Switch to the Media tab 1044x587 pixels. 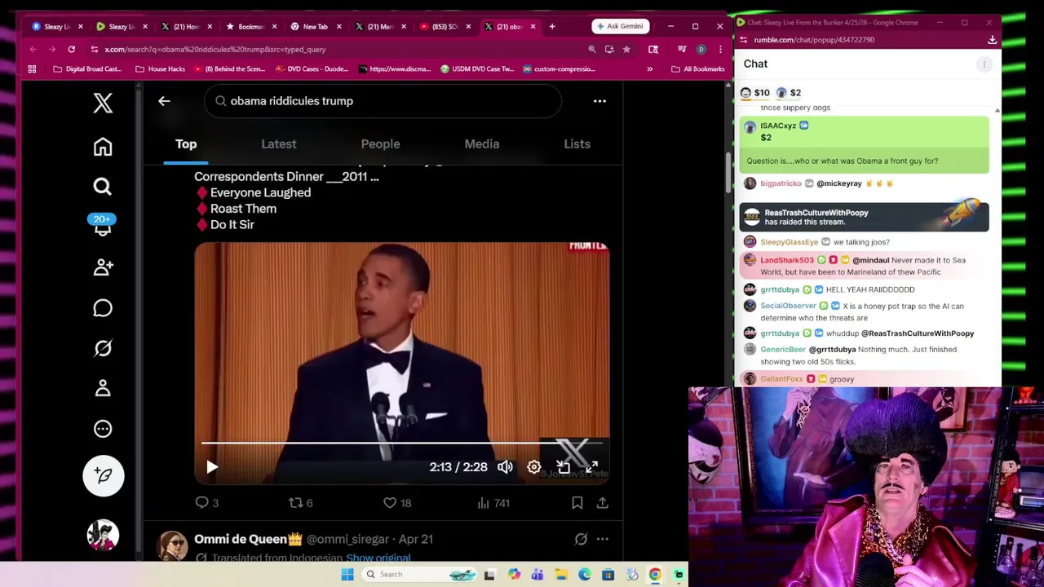[482, 144]
